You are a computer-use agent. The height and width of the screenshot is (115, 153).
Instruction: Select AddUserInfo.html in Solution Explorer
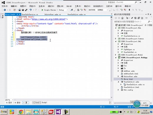pos(131,74)
